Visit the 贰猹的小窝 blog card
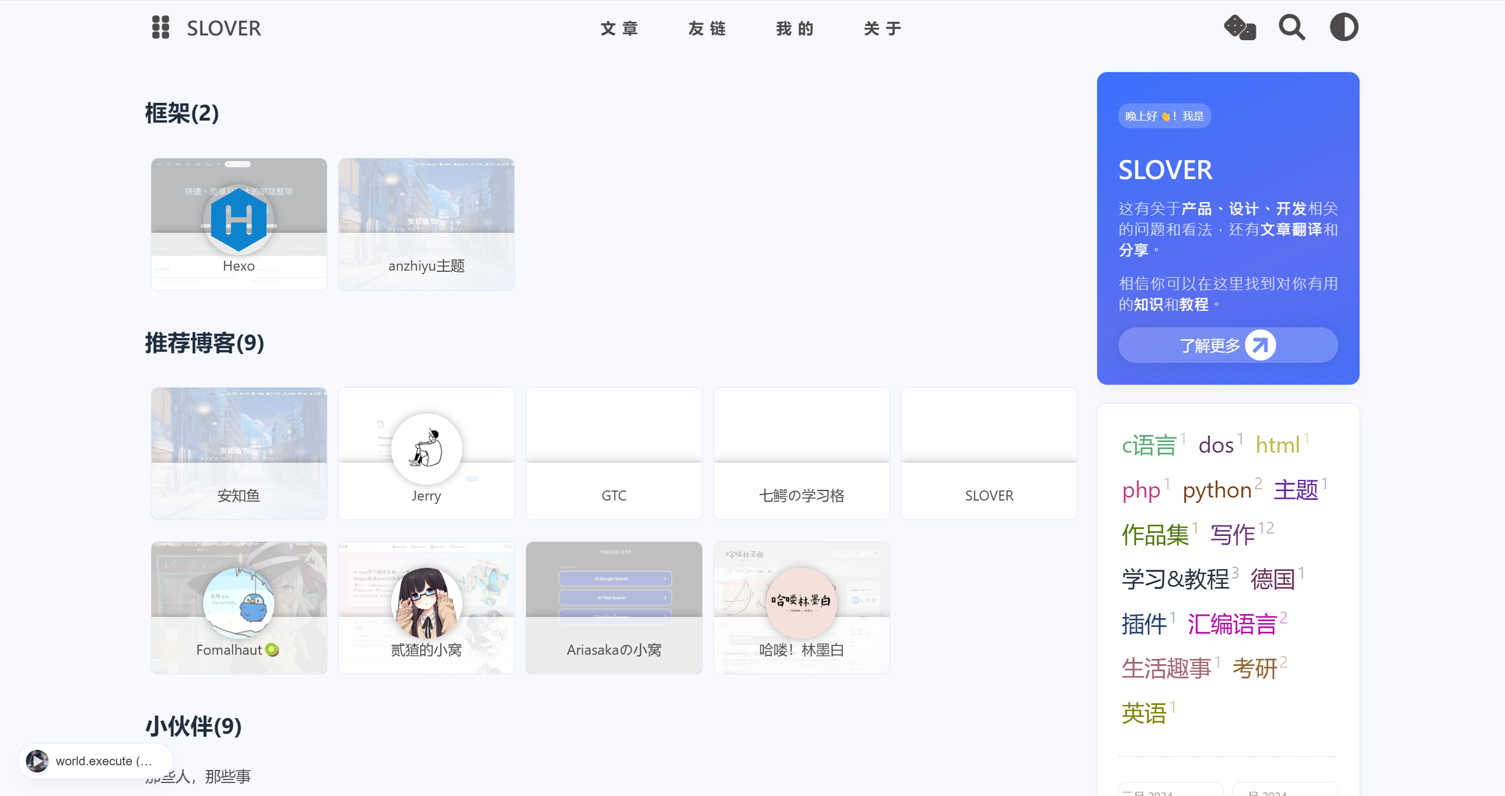 pyautogui.click(x=426, y=607)
